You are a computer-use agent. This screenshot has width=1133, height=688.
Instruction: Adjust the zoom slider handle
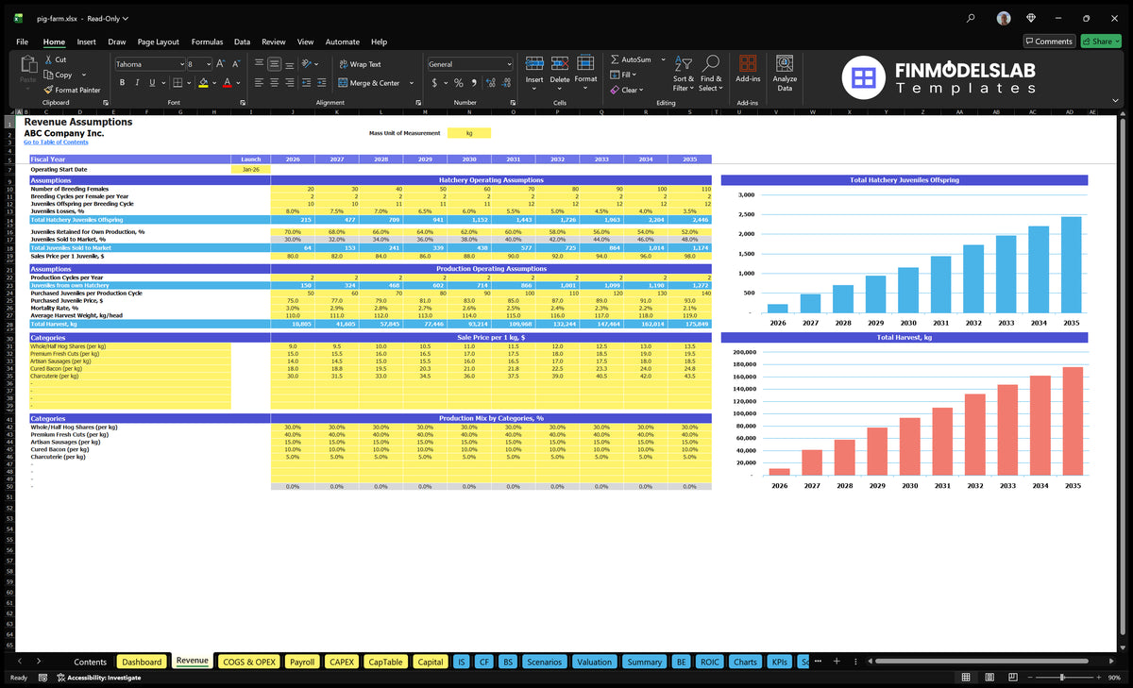pos(1062,678)
